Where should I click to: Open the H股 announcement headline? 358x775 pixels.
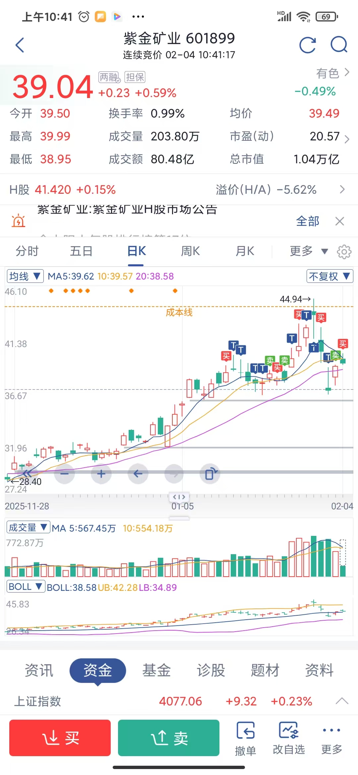[x=127, y=210]
